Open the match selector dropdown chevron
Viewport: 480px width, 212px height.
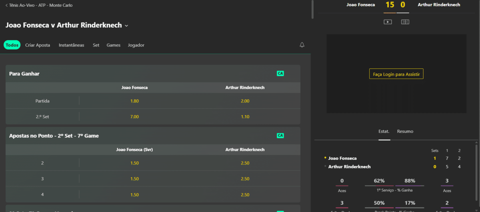click(x=126, y=26)
